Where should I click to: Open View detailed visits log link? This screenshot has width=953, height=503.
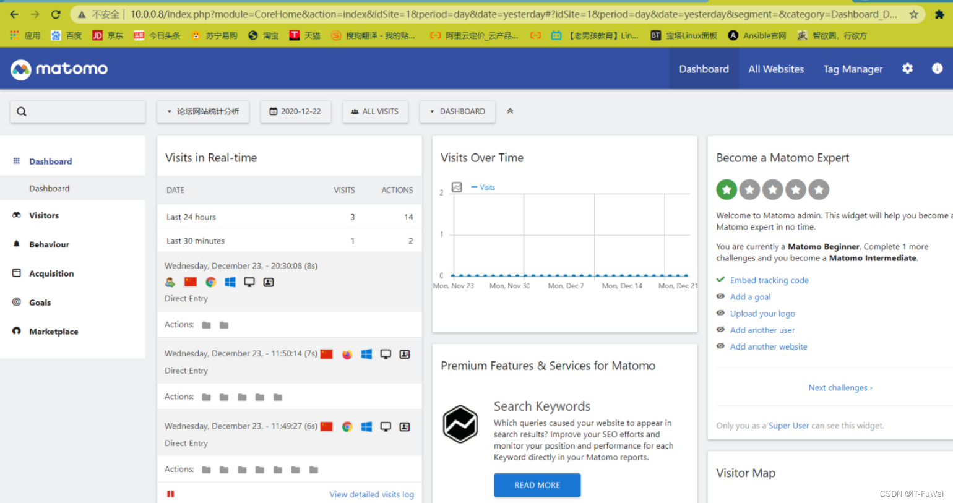[371, 494]
